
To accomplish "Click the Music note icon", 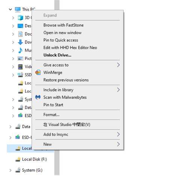I will (x=20, y=51).
